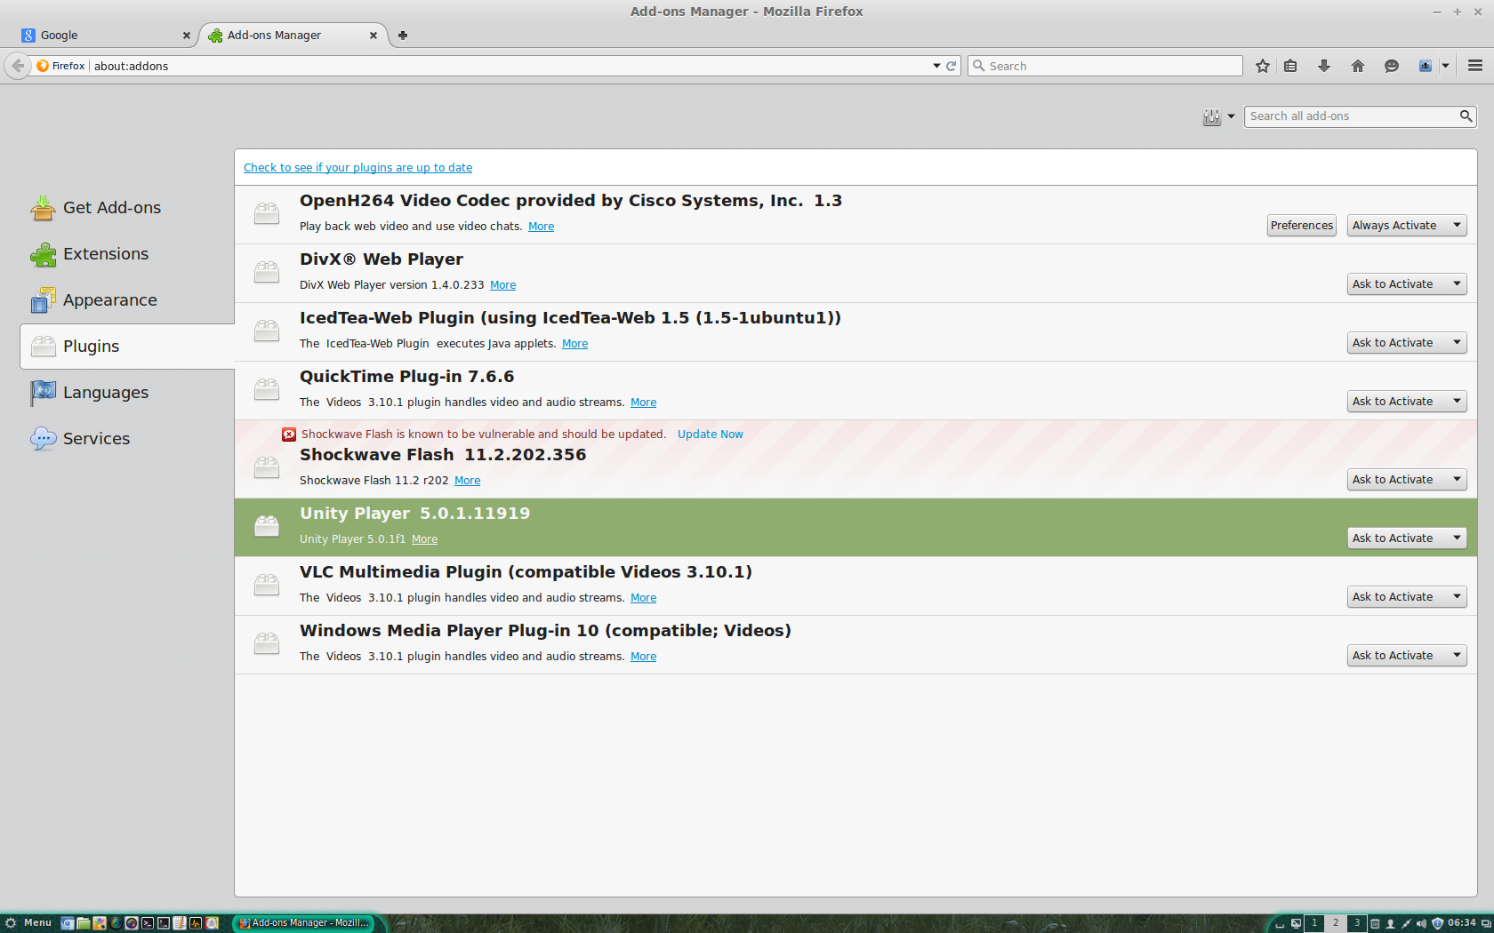
Task: Open IcedTea-Web Plugin activation dropdown
Action: (1407, 343)
